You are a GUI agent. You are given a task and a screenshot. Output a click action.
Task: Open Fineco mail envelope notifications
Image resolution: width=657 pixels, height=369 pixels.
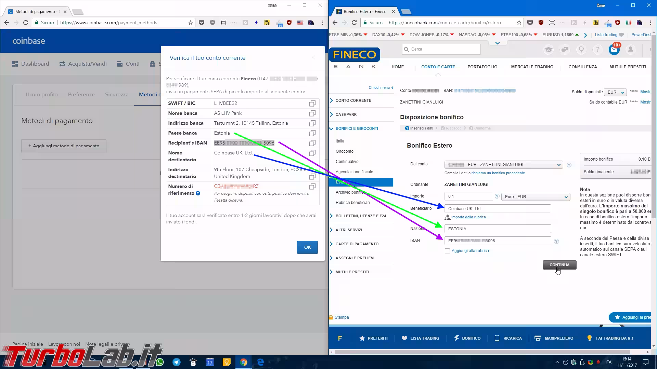tap(614, 50)
